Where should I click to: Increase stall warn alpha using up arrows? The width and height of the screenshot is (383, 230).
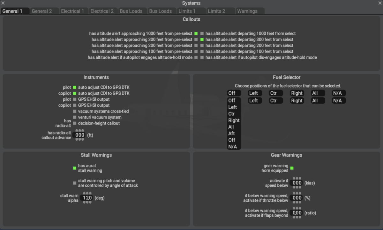point(87,193)
